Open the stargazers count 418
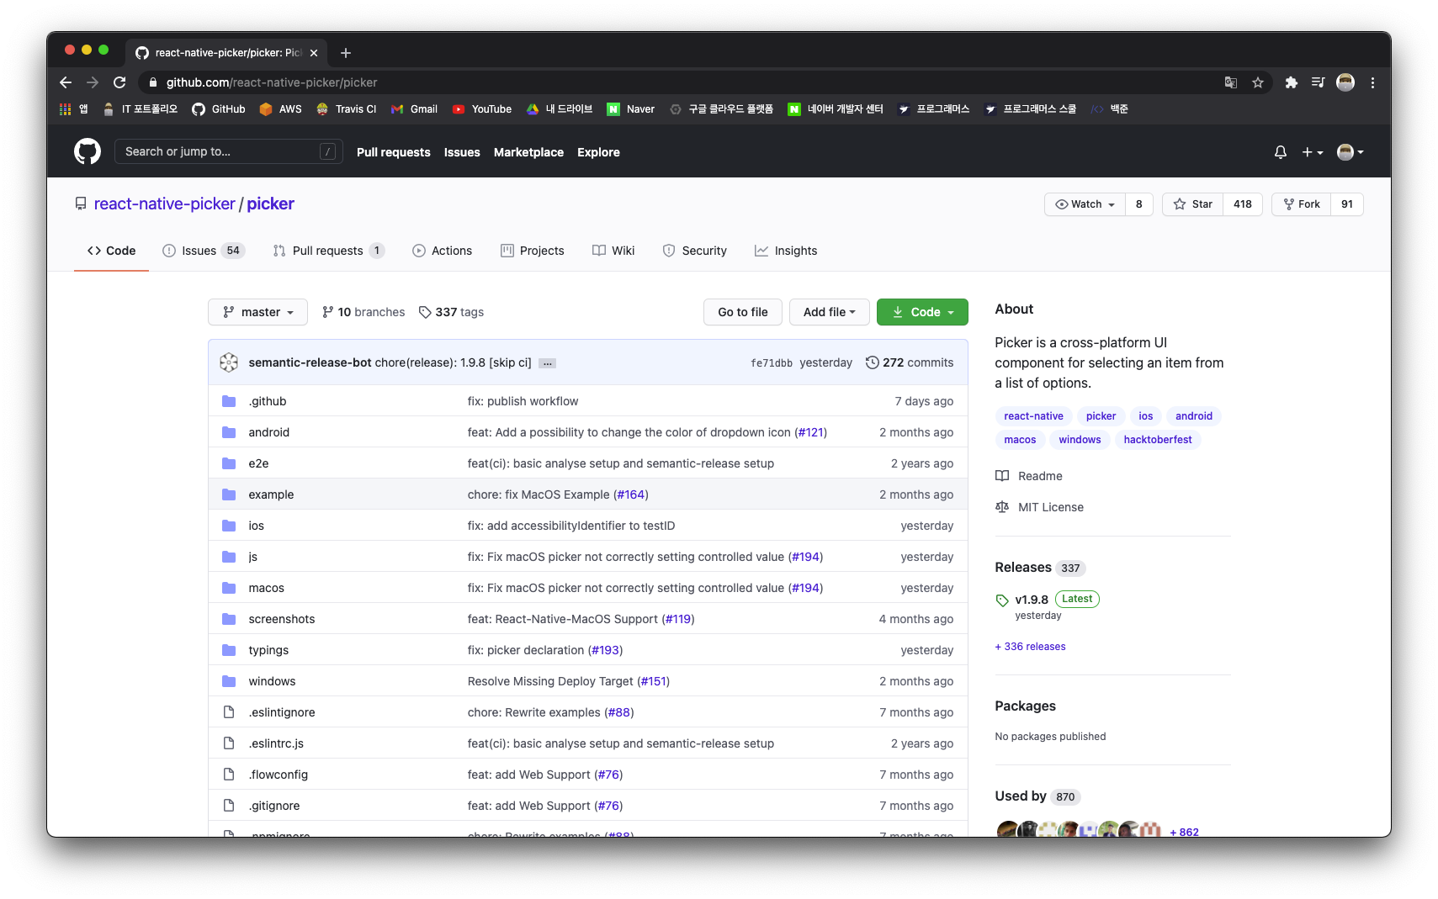 (1242, 204)
